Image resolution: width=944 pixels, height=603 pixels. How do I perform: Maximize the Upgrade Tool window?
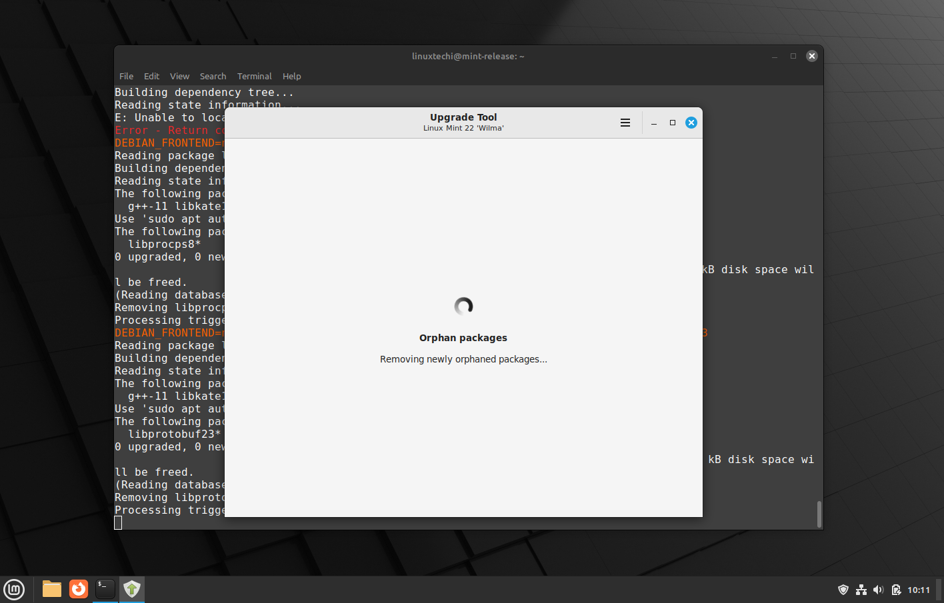tap(673, 123)
